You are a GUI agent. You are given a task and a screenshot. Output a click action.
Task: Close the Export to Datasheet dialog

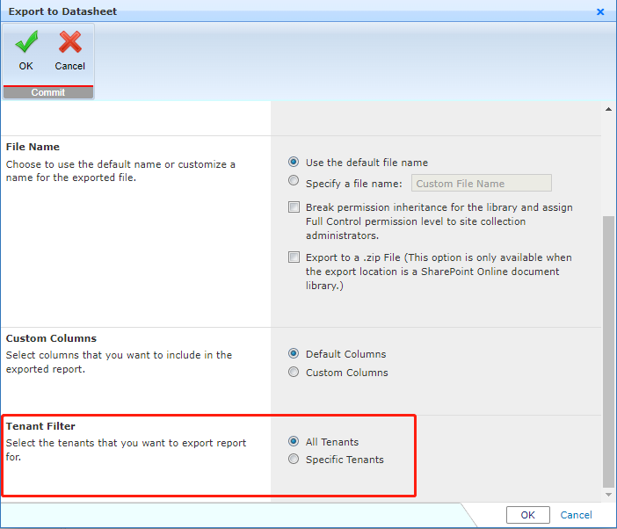(x=600, y=12)
